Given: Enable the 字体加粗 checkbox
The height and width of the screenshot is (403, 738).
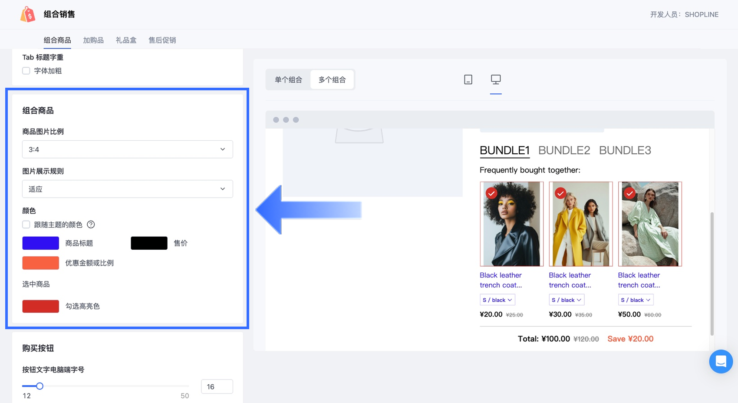Looking at the screenshot, I should (26, 71).
